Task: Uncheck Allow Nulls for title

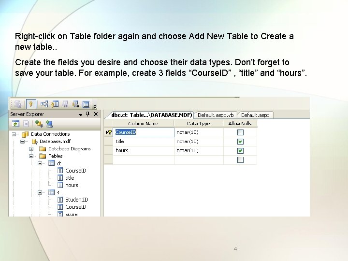Action: tap(240, 142)
